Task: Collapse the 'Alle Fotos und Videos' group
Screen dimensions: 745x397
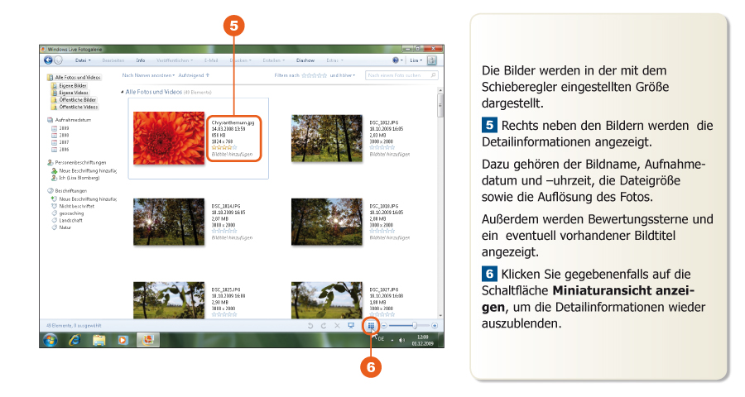Action: point(123,91)
